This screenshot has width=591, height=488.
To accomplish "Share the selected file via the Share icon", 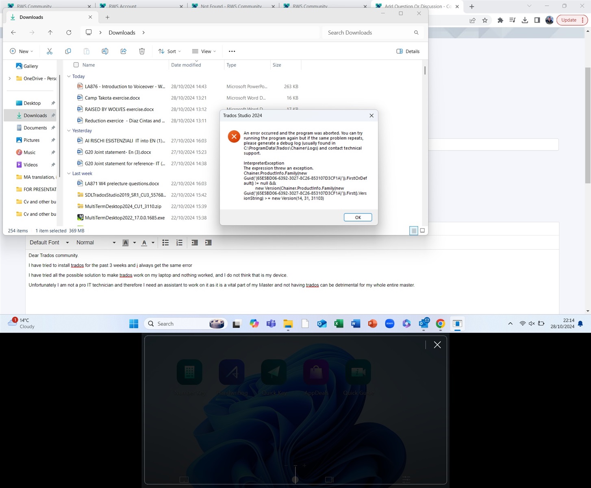I will [123, 51].
